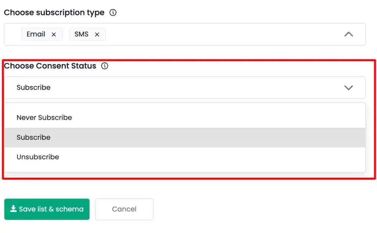The image size is (377, 233).
Task: Click the Cancel button
Action: click(124, 209)
